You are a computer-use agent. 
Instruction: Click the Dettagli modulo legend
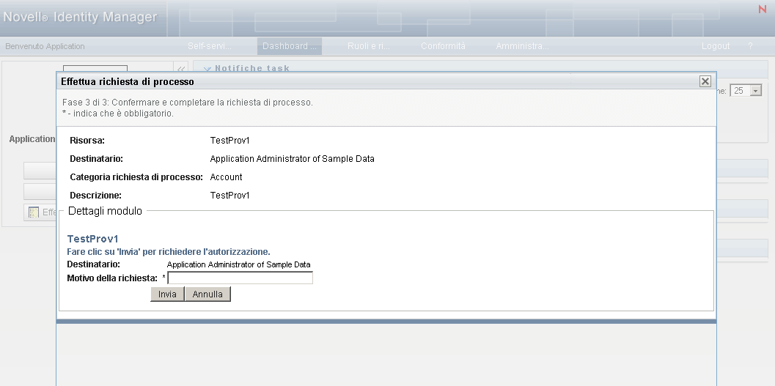click(106, 211)
